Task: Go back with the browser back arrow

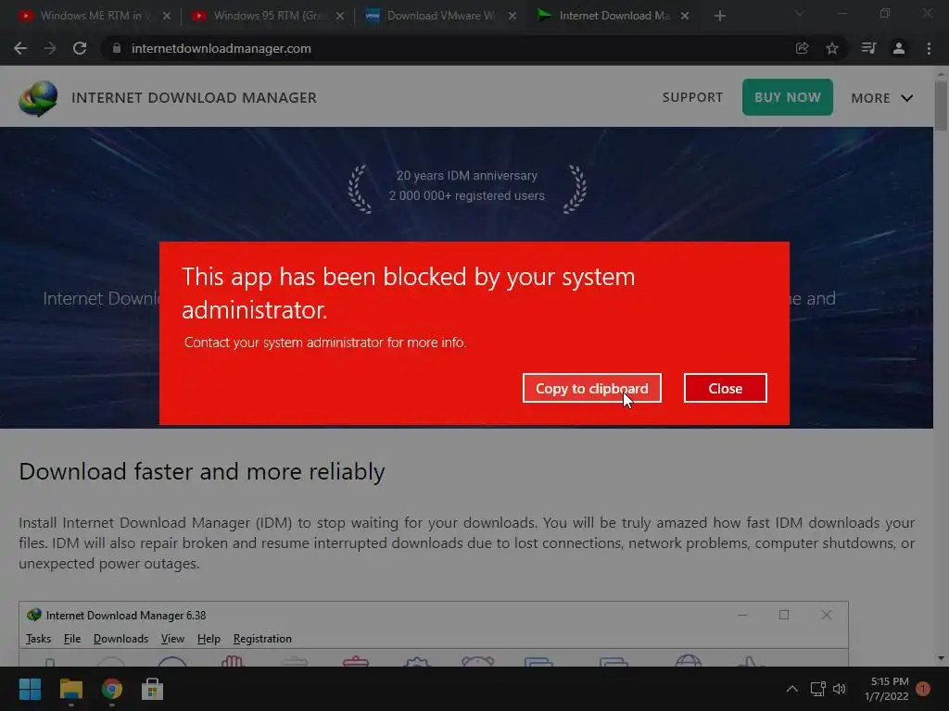Action: 20,48
